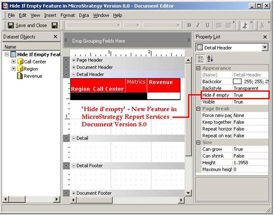Open the Window menu

point(101,15)
